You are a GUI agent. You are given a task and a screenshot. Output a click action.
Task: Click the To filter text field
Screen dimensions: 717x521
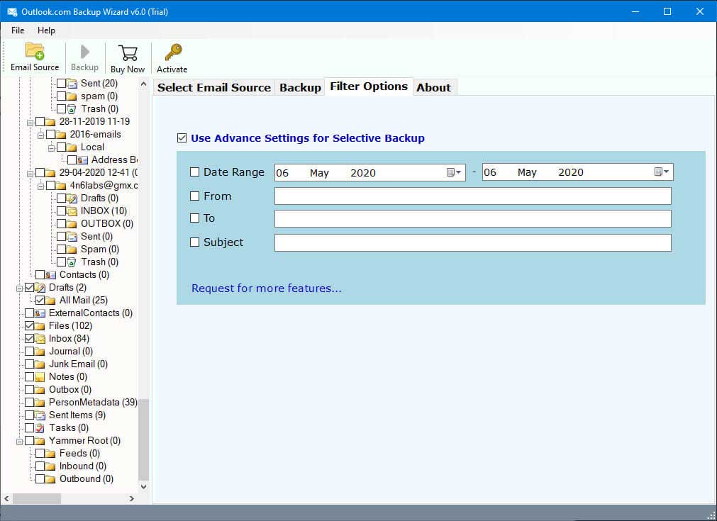(x=473, y=218)
